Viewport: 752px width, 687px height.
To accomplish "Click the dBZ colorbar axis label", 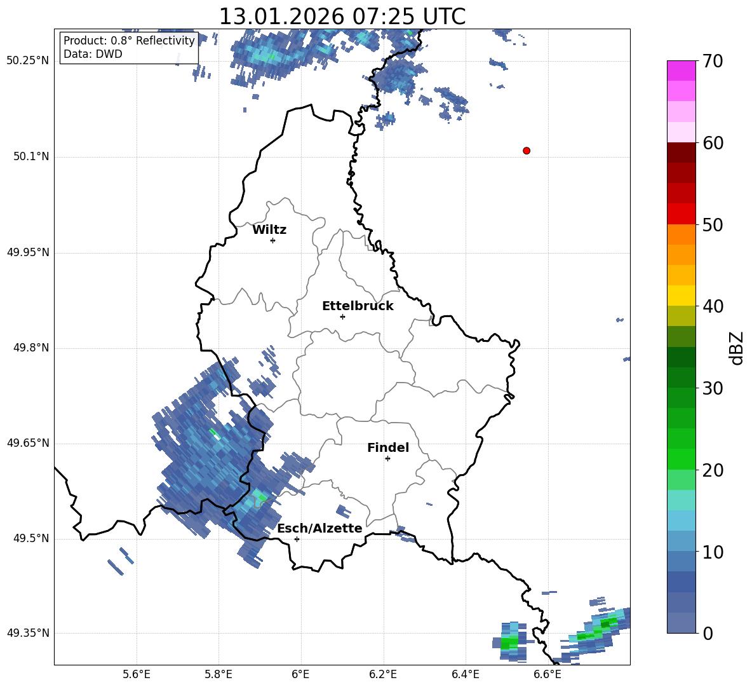I will pyautogui.click(x=736, y=348).
